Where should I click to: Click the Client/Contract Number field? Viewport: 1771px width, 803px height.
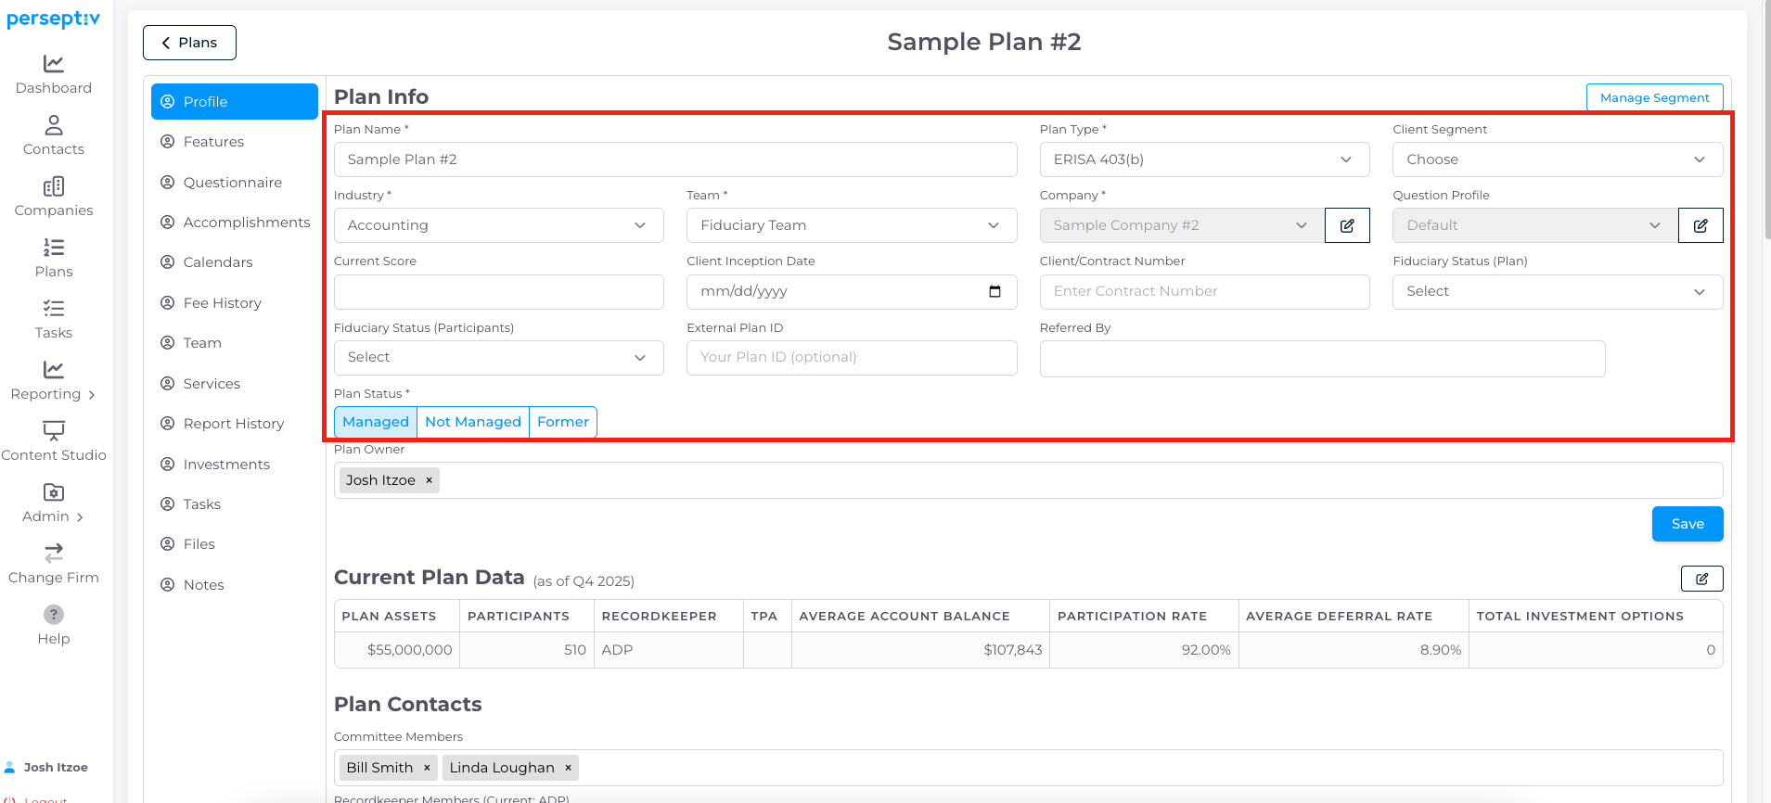[x=1204, y=292]
